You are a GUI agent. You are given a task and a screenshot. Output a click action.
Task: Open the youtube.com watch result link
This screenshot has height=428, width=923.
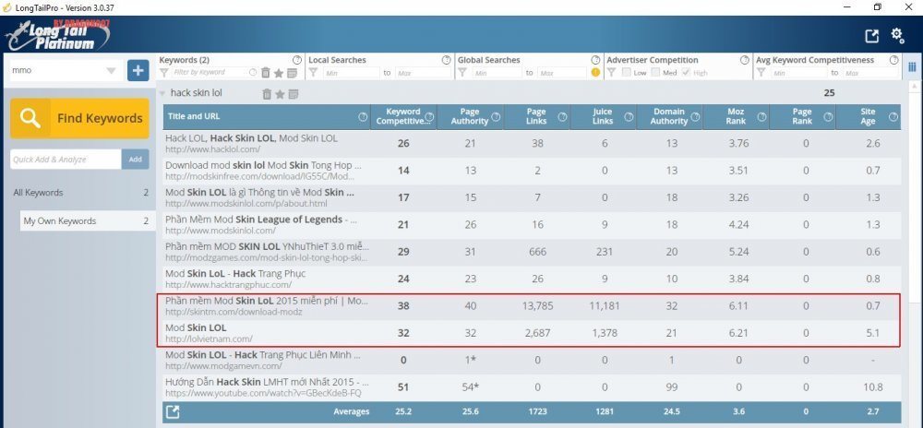pos(263,393)
